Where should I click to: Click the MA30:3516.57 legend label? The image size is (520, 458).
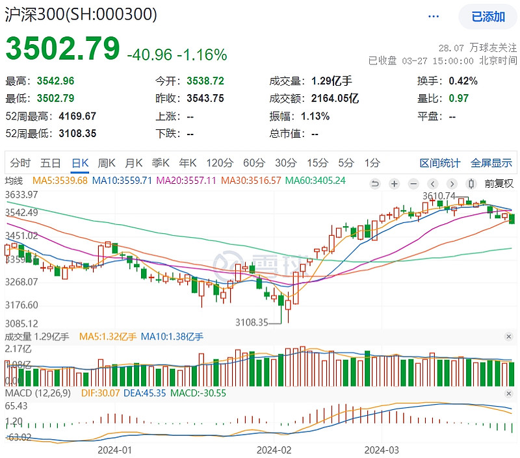(x=251, y=181)
